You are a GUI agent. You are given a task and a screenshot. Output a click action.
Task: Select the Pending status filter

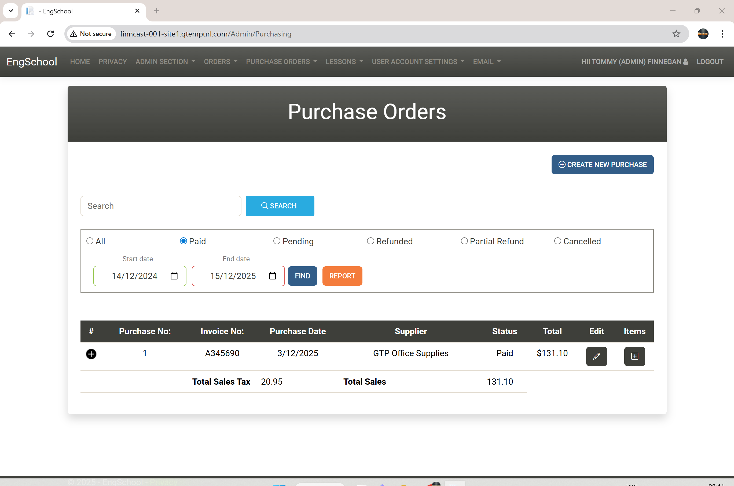click(277, 241)
